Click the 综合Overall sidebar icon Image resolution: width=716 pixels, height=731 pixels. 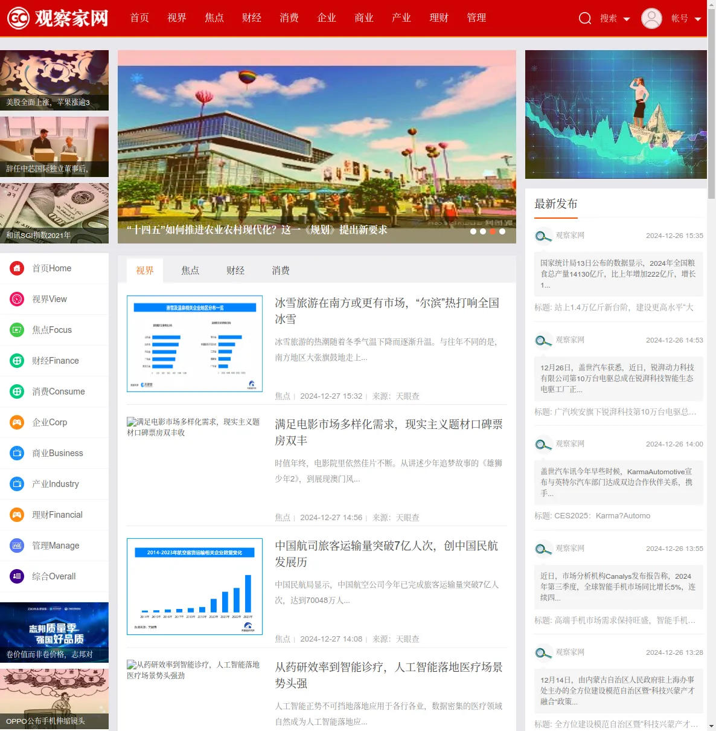pyautogui.click(x=17, y=576)
